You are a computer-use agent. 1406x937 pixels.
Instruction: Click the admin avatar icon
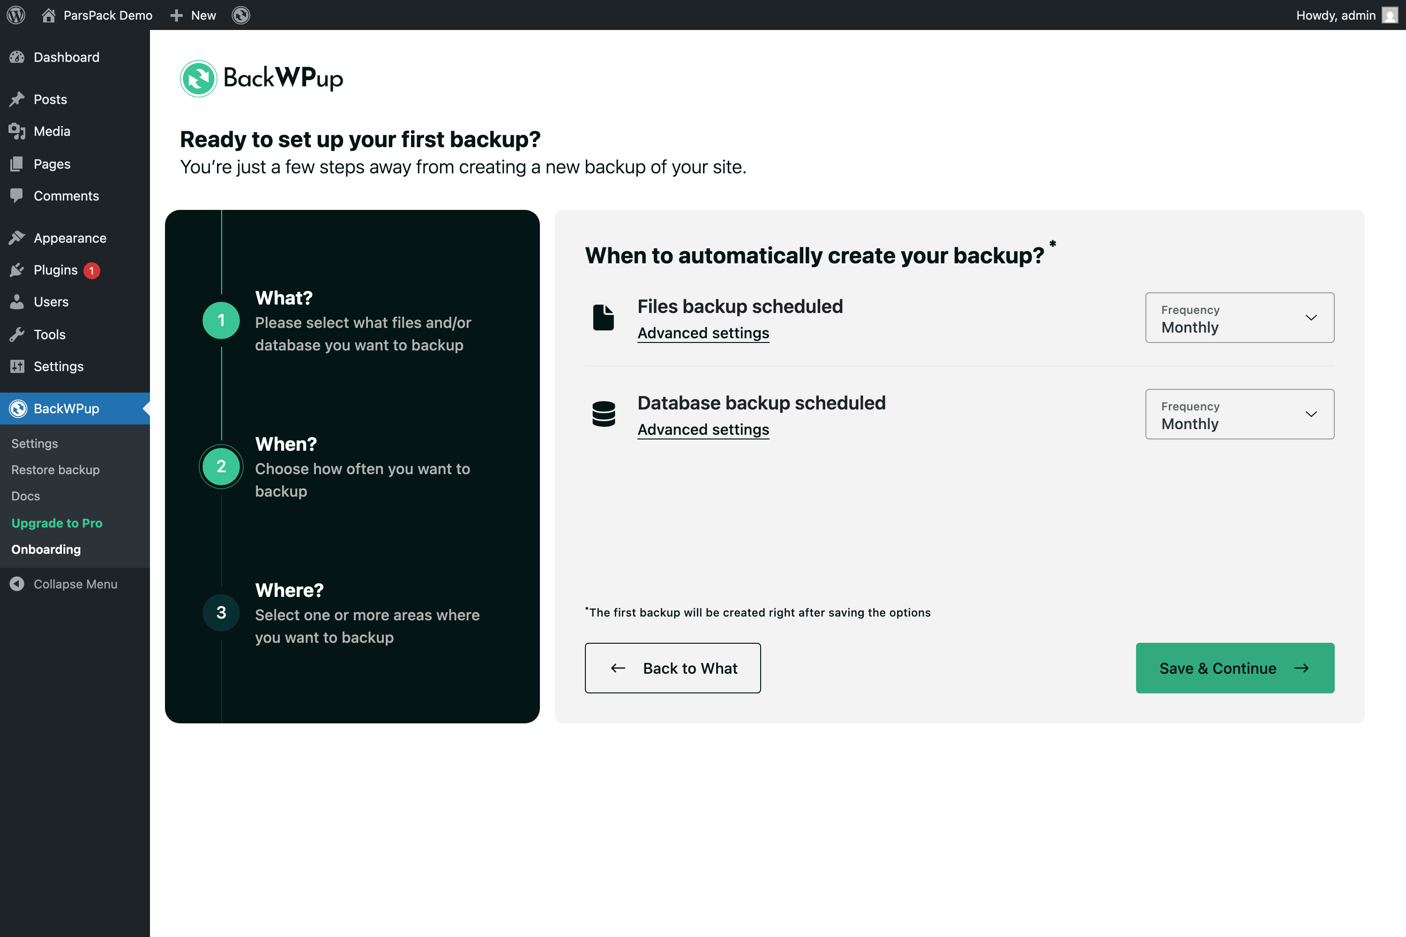(1390, 15)
